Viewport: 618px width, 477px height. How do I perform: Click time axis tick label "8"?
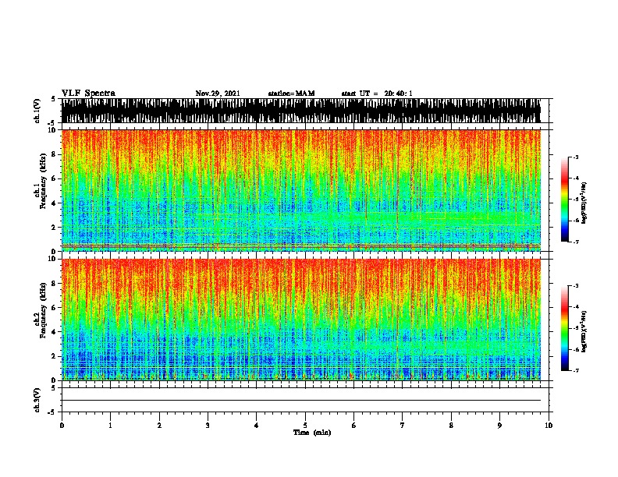(451, 426)
